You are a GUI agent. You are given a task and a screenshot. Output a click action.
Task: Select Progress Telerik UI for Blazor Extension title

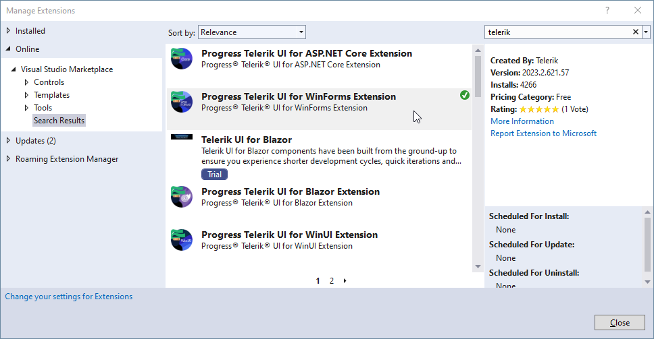pos(291,192)
